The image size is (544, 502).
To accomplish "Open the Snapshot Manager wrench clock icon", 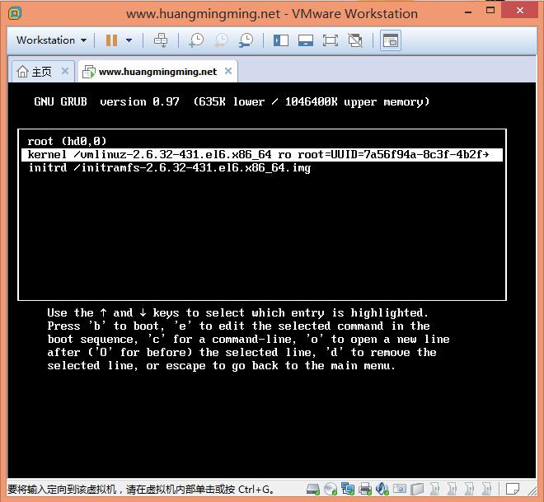I will pos(246,40).
